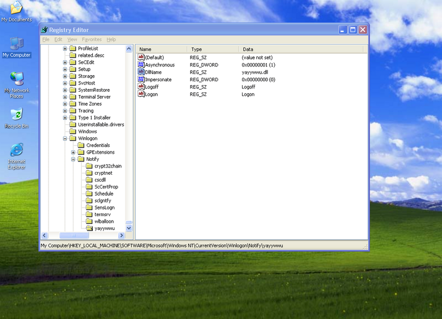Open the Edit menu

coord(59,39)
